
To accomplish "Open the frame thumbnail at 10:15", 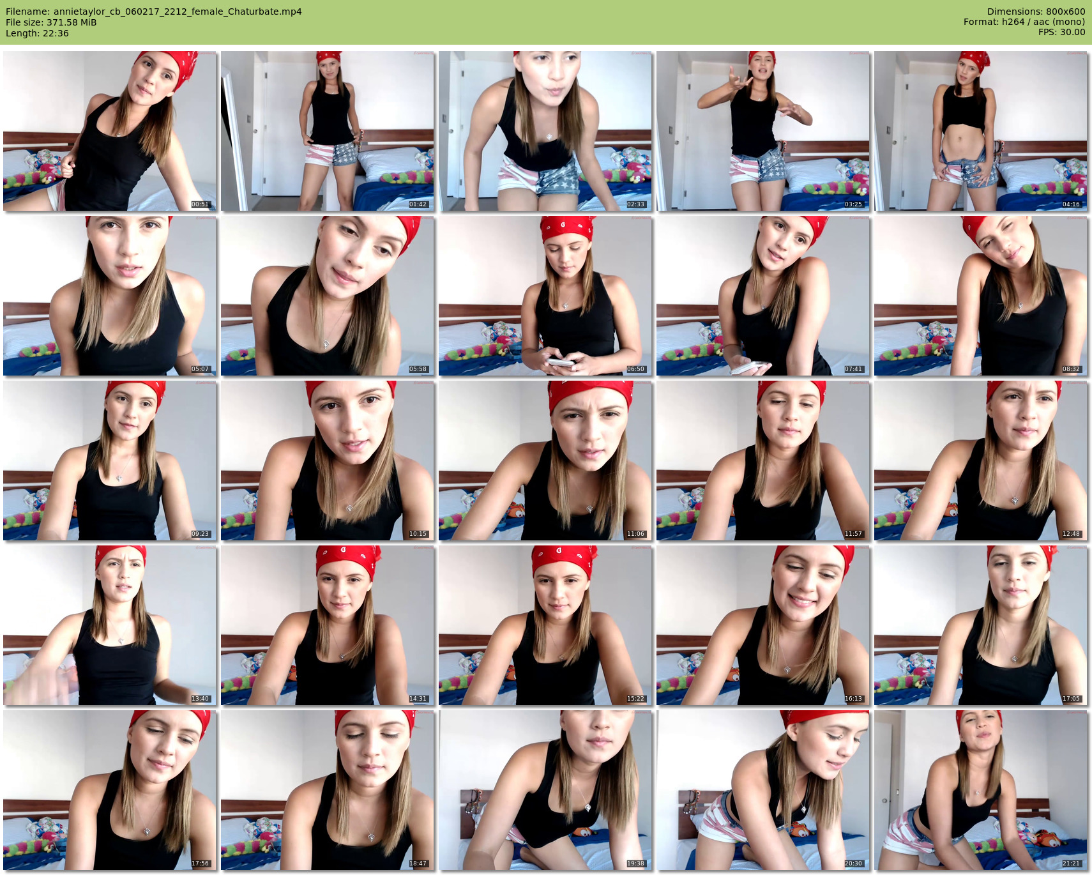I will pos(328,460).
